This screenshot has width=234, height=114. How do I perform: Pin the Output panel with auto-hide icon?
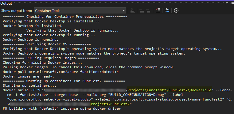[x=232, y=3]
